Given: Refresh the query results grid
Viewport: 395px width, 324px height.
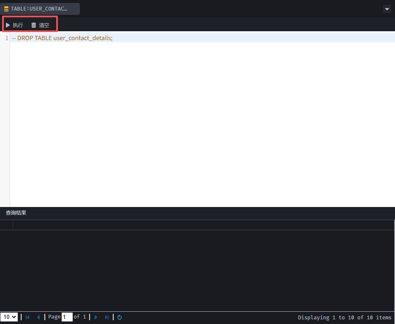Looking at the screenshot, I should click(x=120, y=317).
